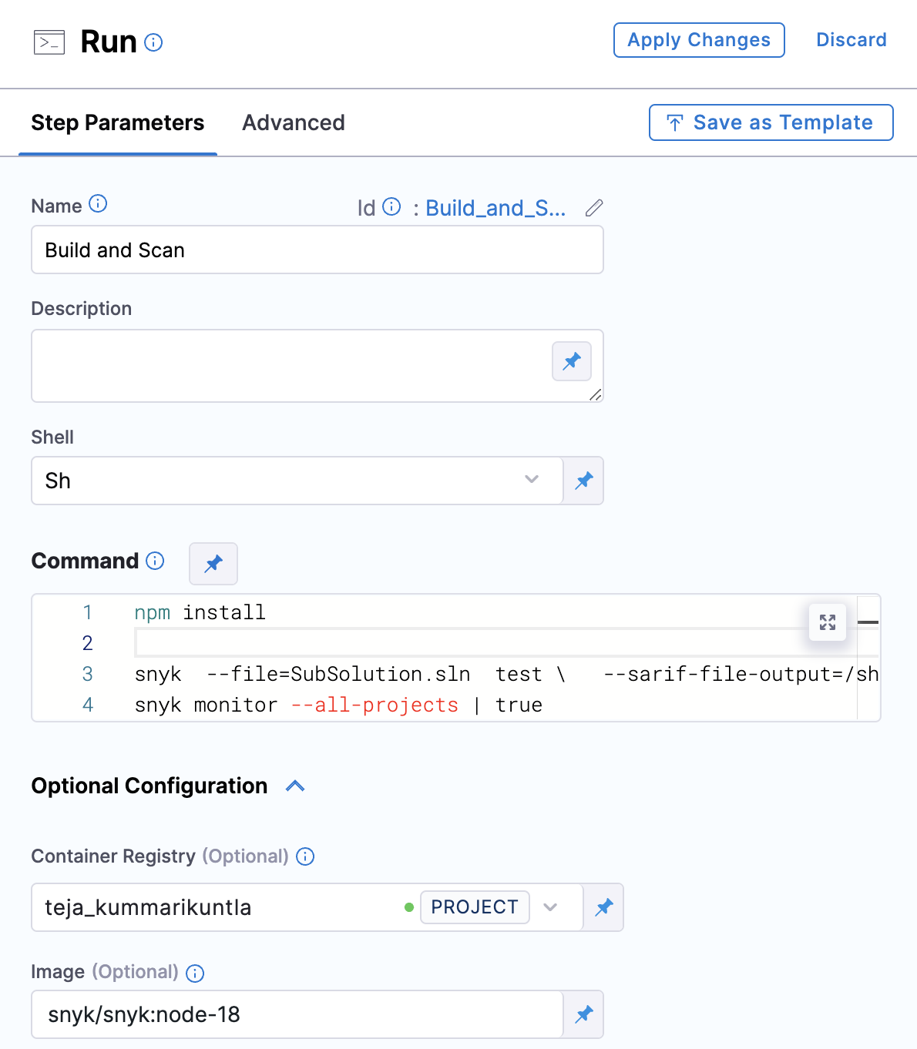
Task: Select the Step Parameters tab
Action: coord(118,123)
